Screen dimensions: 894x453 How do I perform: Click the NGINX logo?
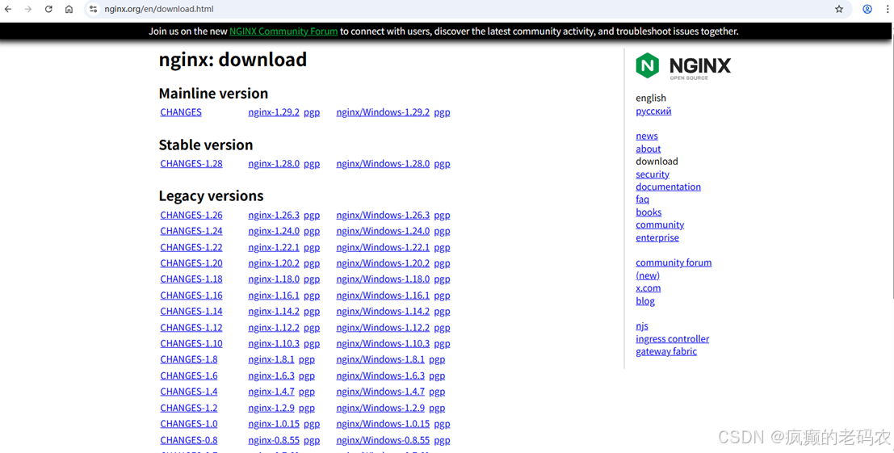(683, 66)
